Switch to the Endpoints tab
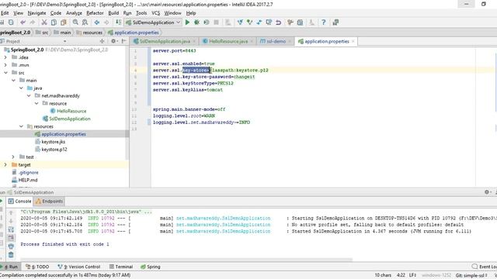This screenshot has width=497, height=279. point(50,201)
